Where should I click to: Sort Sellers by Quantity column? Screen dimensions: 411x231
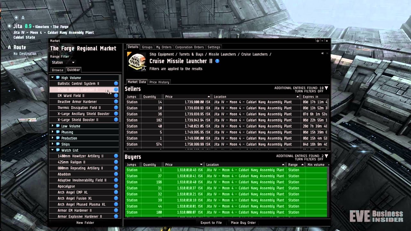point(152,97)
